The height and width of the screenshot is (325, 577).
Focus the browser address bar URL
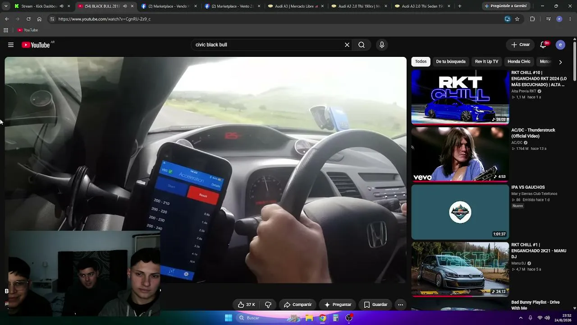[104, 19]
